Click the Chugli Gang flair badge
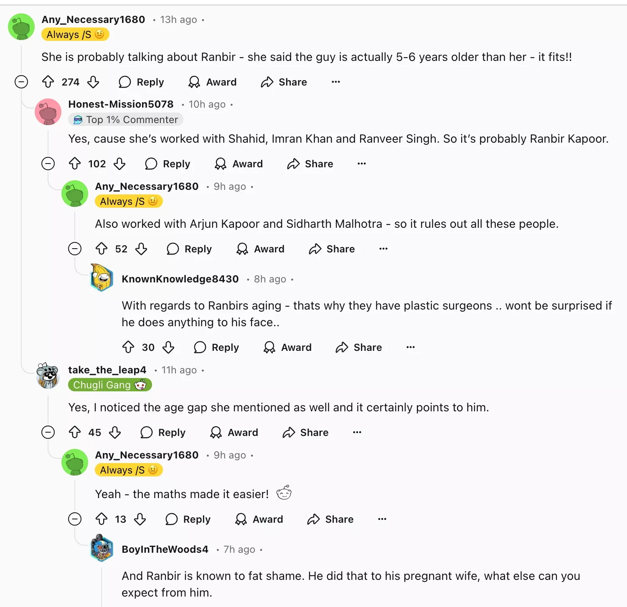 coord(110,385)
